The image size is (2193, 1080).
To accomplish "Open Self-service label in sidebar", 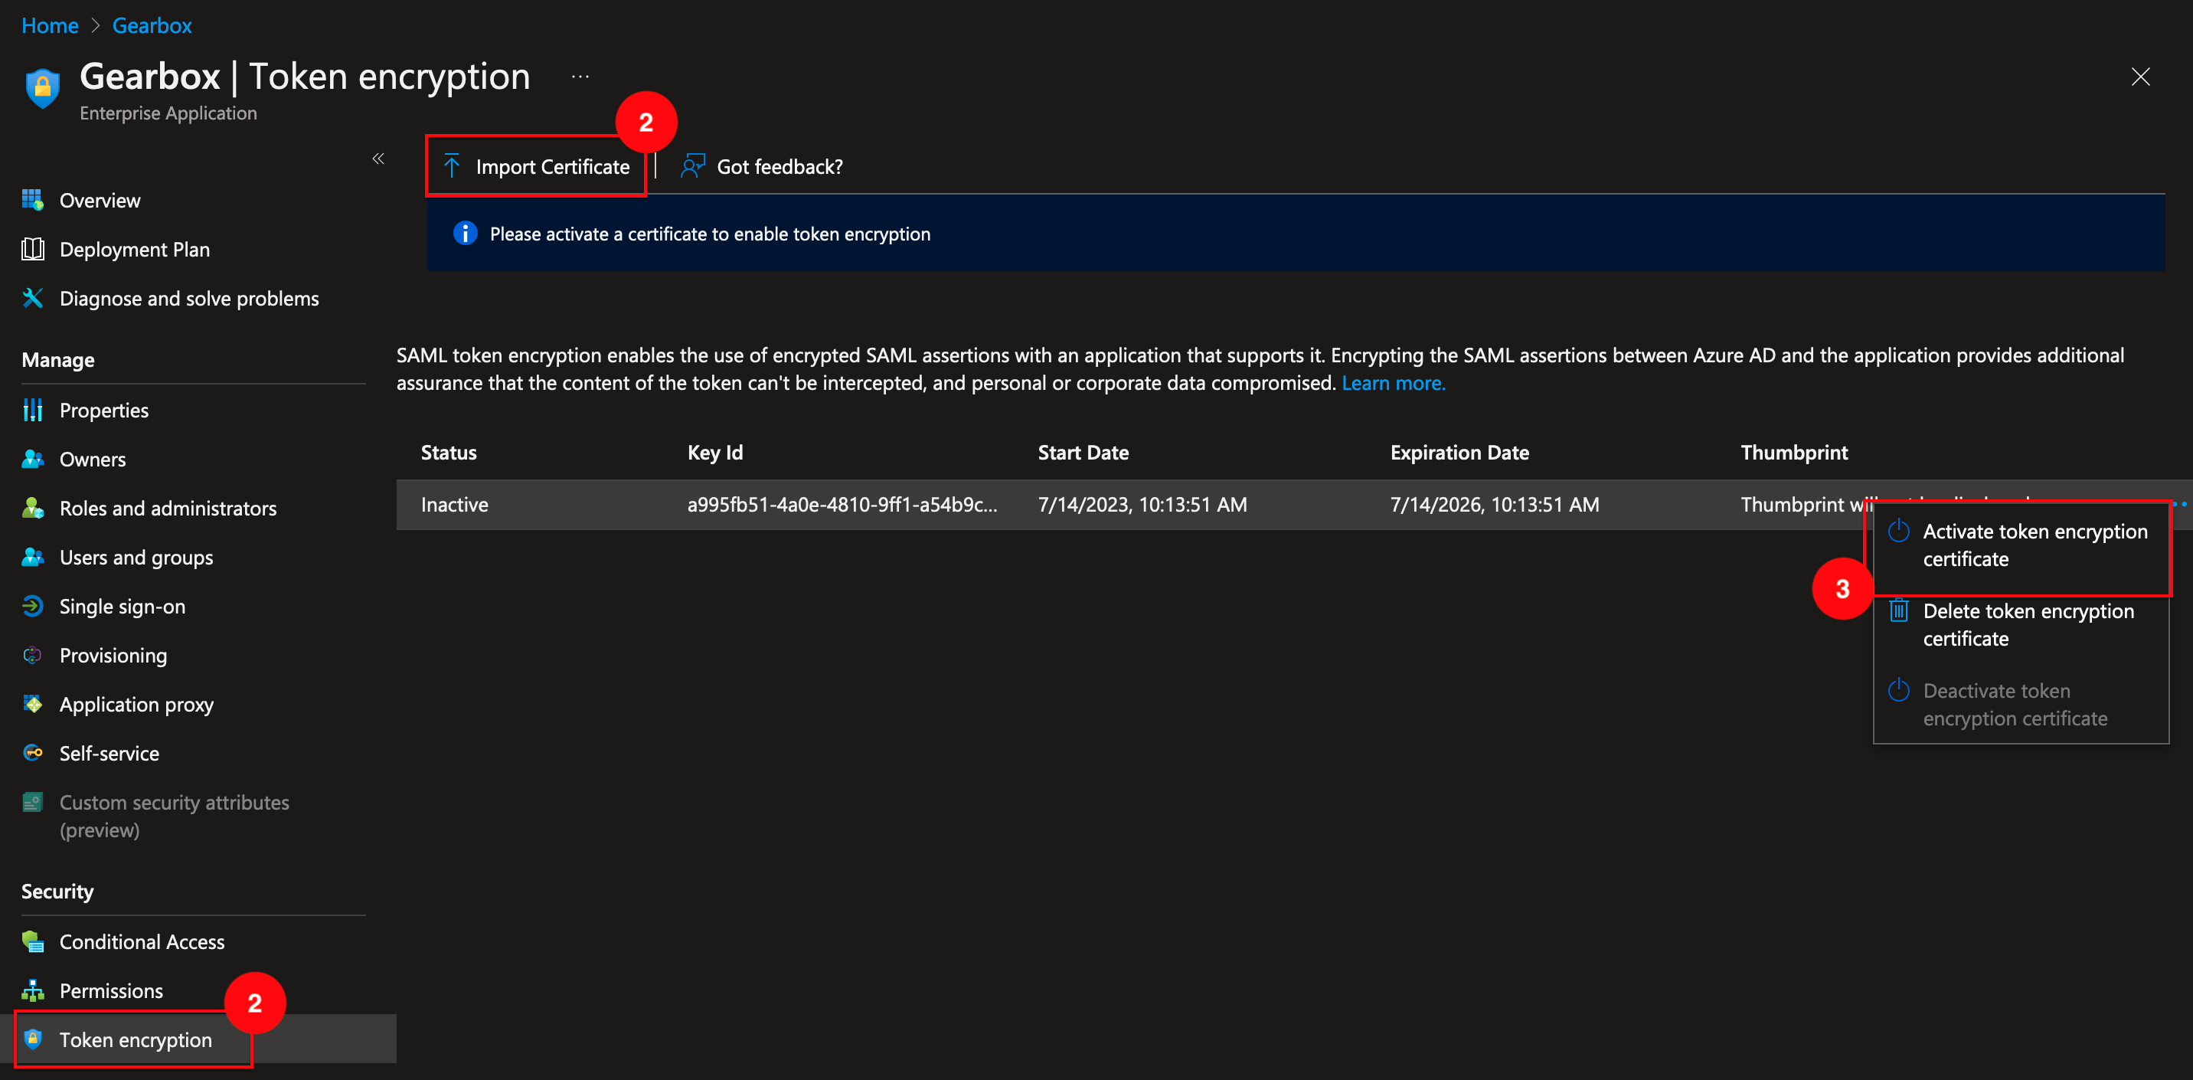I will coord(109,753).
